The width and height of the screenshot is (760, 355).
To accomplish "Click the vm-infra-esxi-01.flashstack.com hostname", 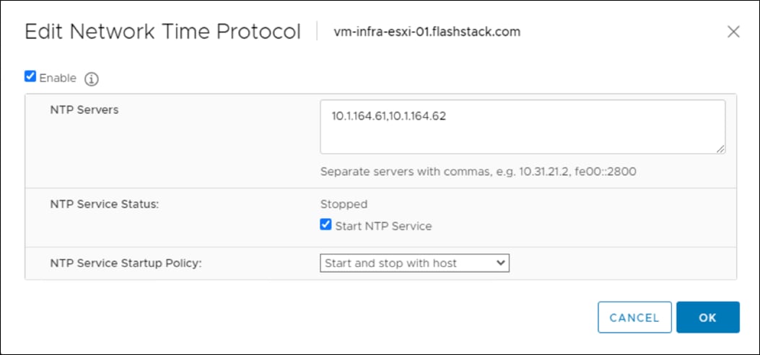I will tap(427, 32).
